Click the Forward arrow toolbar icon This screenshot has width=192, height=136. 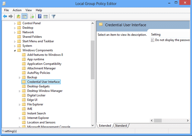pos(11,16)
